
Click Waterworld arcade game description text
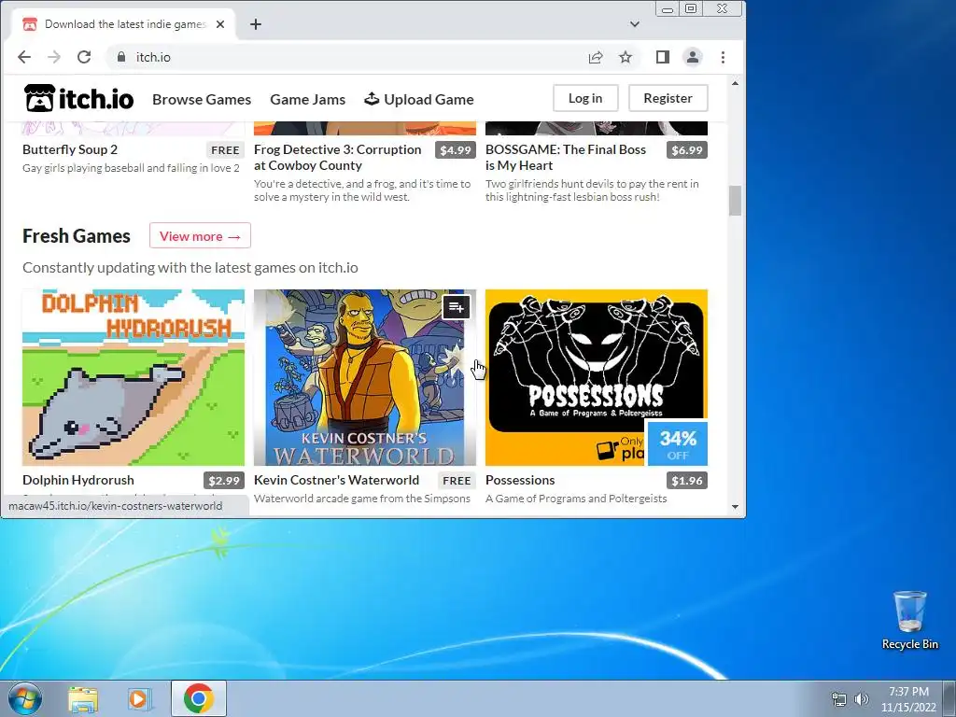point(362,499)
